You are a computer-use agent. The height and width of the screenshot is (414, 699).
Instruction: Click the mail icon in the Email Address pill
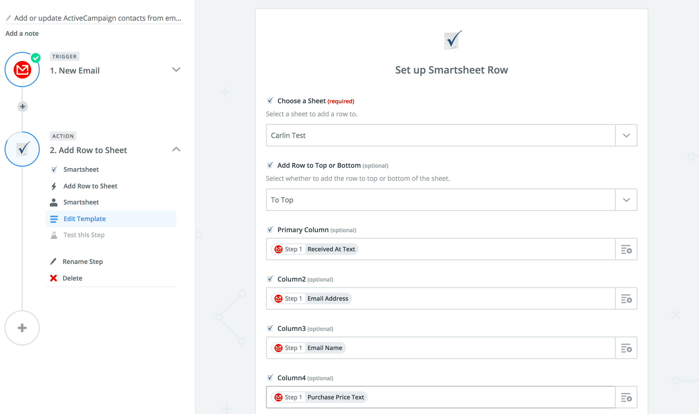tap(278, 298)
